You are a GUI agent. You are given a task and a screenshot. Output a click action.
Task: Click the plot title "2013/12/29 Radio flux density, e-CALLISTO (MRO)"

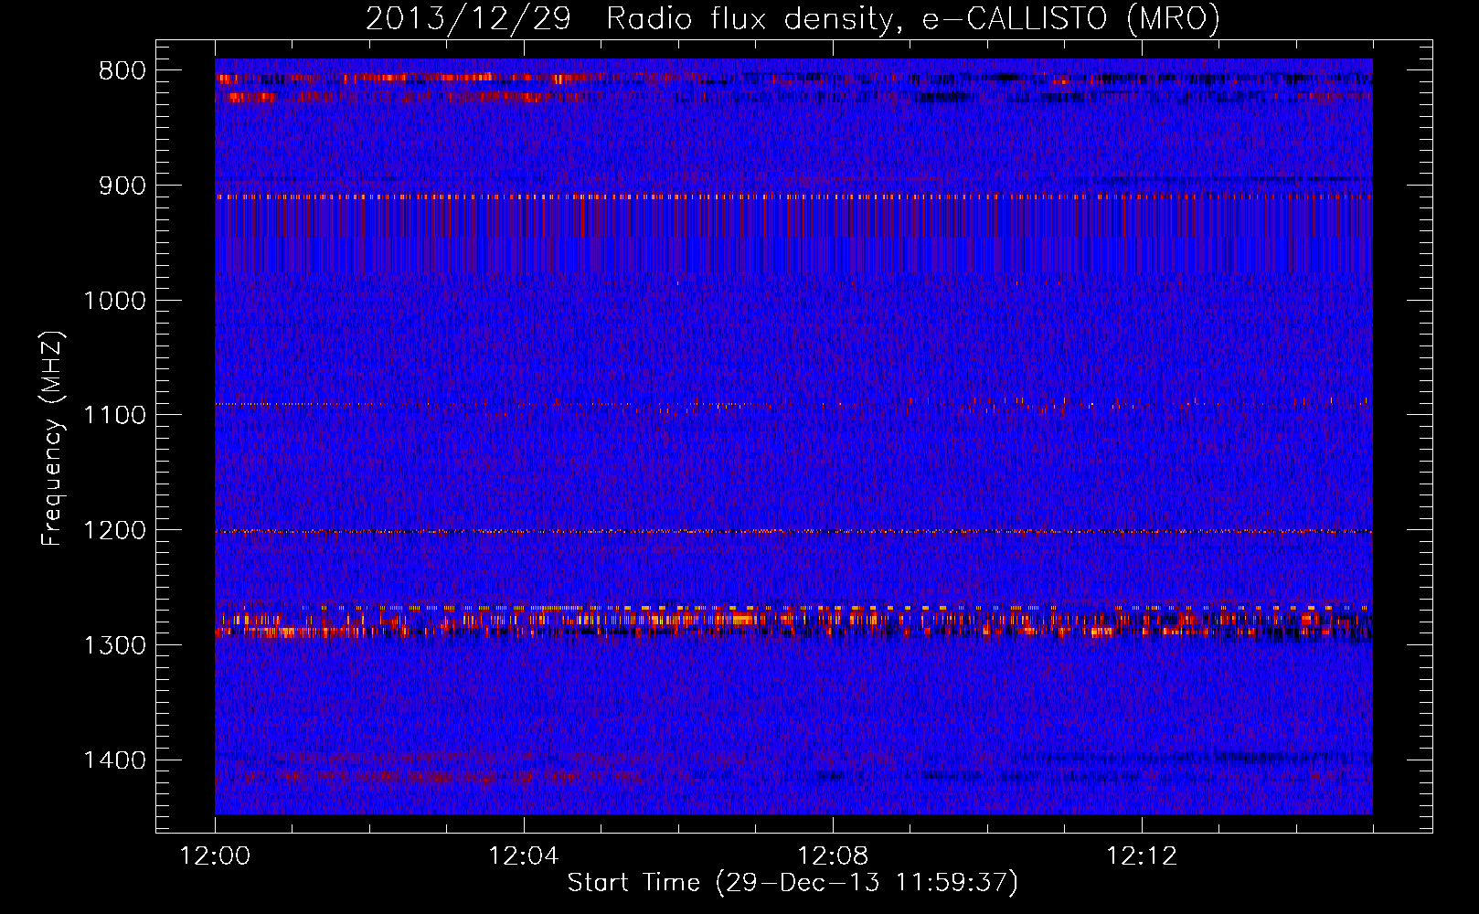[x=793, y=18]
